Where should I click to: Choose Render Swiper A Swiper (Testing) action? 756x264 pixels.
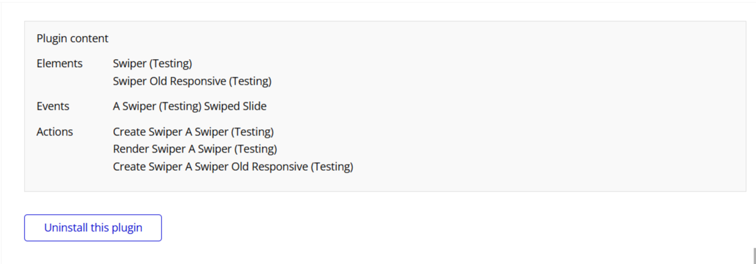pyautogui.click(x=195, y=149)
